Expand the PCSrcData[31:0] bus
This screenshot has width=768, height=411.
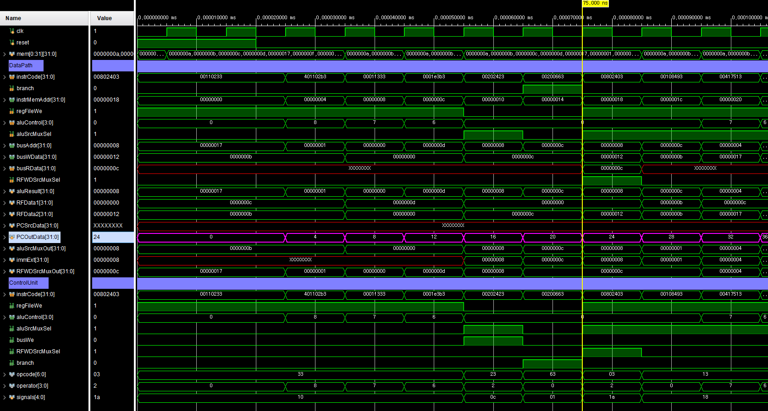coord(5,226)
